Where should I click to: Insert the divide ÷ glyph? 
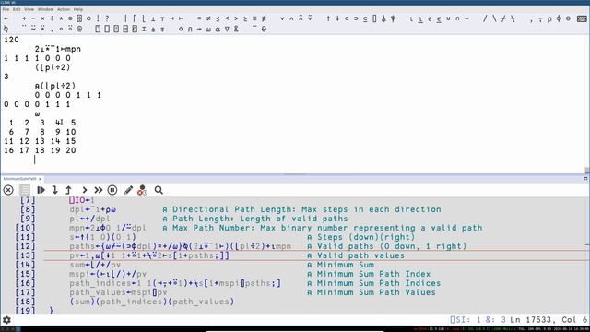pos(52,18)
